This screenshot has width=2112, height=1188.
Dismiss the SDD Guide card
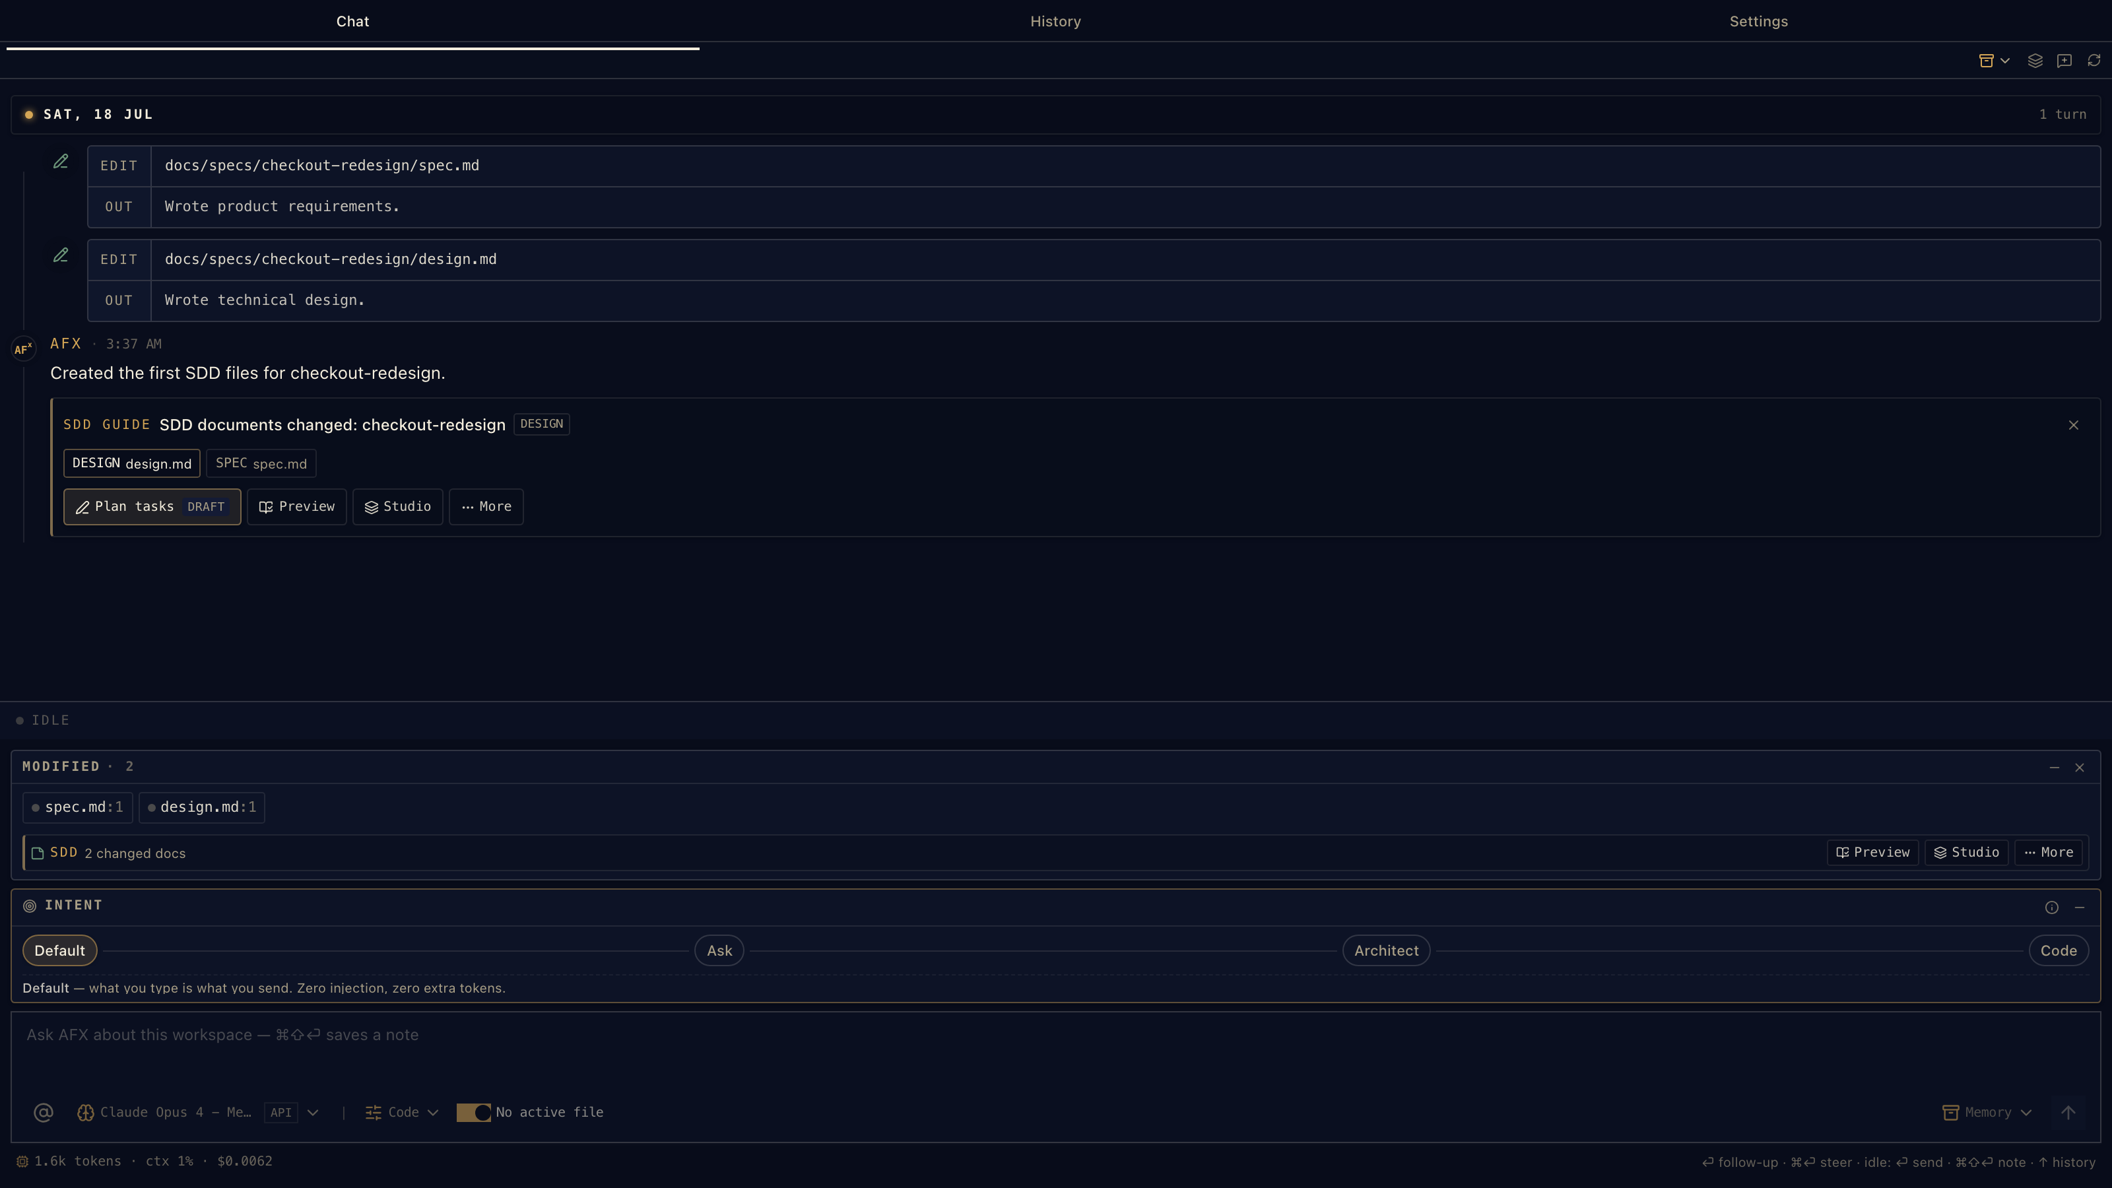pyautogui.click(x=2074, y=424)
